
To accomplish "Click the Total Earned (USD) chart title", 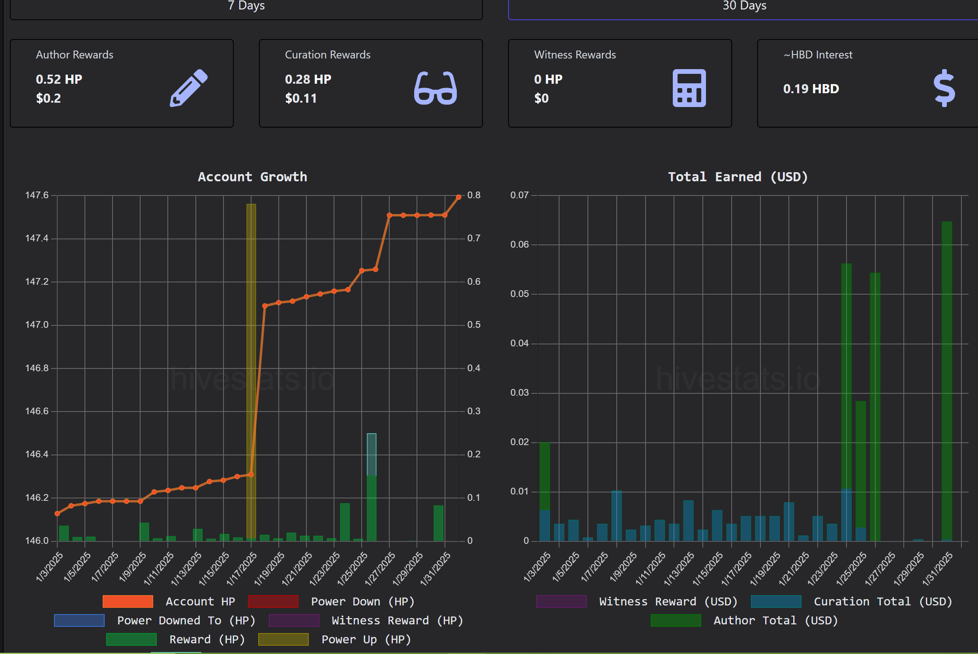I will (738, 177).
